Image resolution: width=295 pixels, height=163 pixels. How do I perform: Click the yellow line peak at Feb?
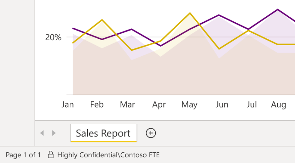(102, 20)
